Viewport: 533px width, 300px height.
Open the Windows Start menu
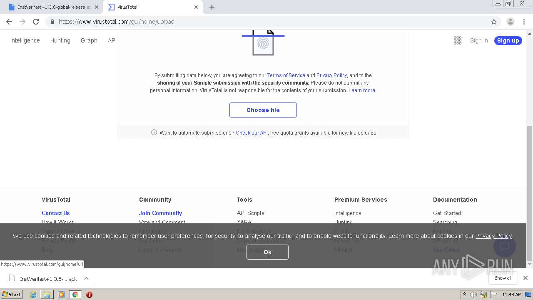pyautogui.click(x=12, y=294)
